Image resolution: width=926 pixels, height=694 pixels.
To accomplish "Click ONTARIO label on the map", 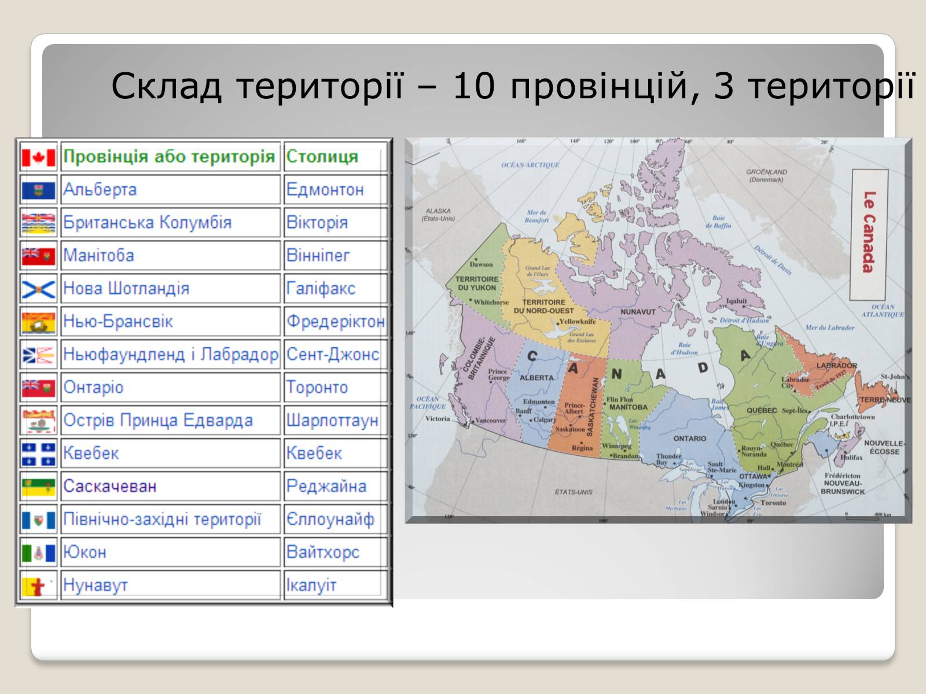I will tap(690, 438).
